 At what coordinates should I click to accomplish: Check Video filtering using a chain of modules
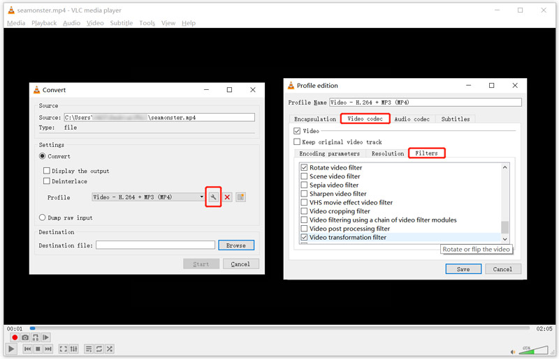pyautogui.click(x=304, y=220)
